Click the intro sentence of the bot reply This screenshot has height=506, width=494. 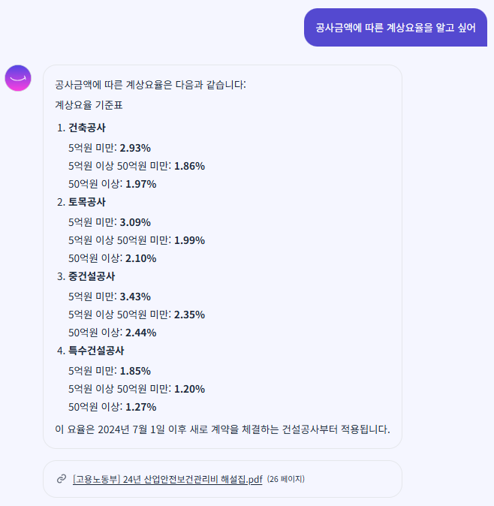tap(150, 84)
